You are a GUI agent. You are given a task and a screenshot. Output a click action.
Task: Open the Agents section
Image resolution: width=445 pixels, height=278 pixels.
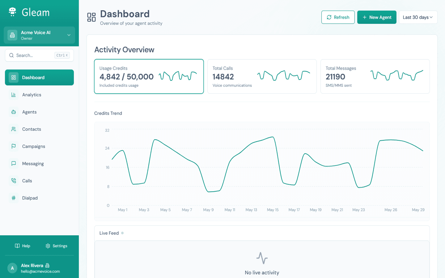[39, 112]
